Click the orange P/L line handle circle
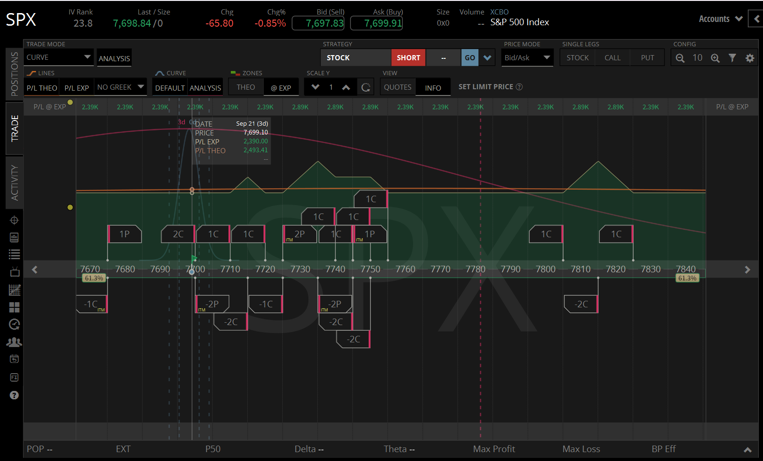Viewport: 763px width, 461px height. [192, 190]
